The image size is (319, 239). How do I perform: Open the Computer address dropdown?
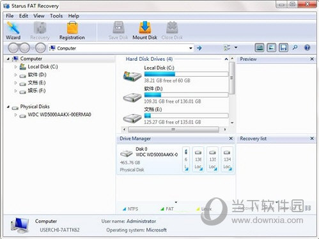pos(191,48)
